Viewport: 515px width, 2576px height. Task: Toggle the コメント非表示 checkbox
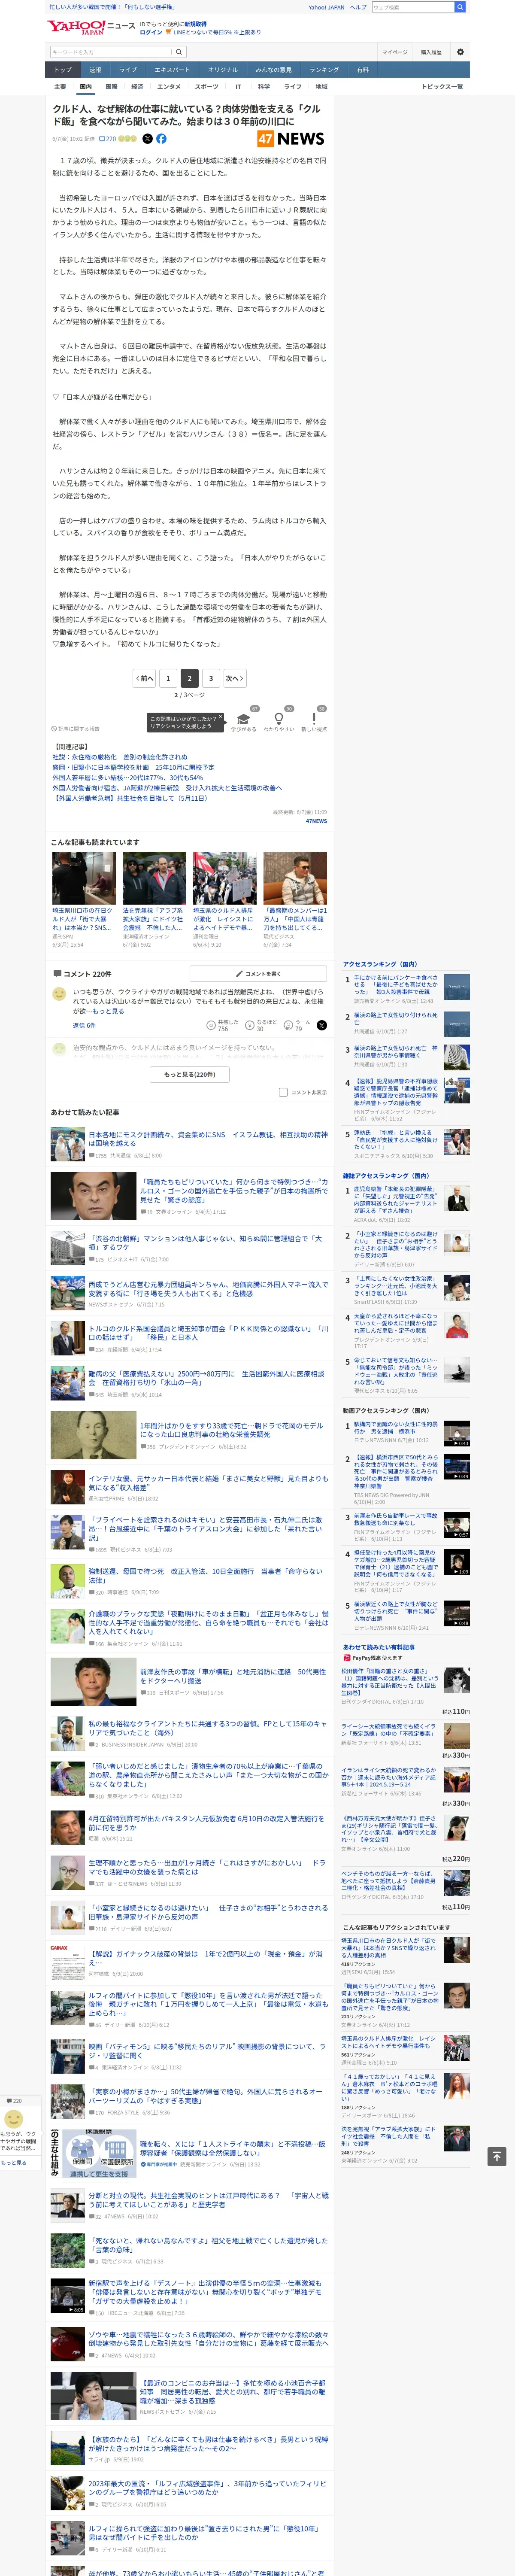pyautogui.click(x=283, y=1092)
